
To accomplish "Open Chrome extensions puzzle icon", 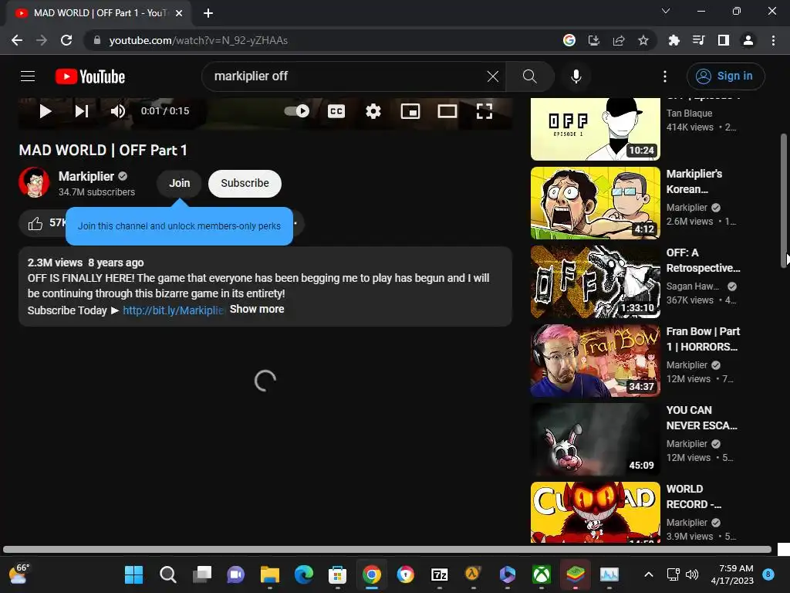I will point(674,40).
